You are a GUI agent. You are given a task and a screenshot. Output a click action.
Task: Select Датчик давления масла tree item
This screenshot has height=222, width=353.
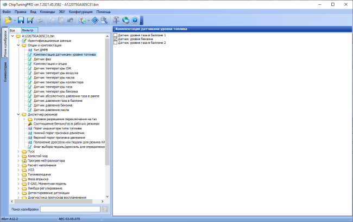tap(52, 110)
